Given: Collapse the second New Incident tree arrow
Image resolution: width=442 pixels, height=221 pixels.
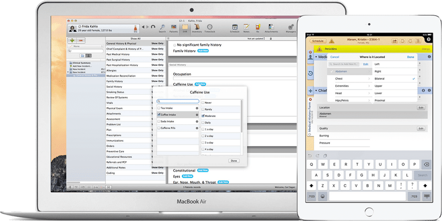Looking at the screenshot, I should tap(68, 72).
